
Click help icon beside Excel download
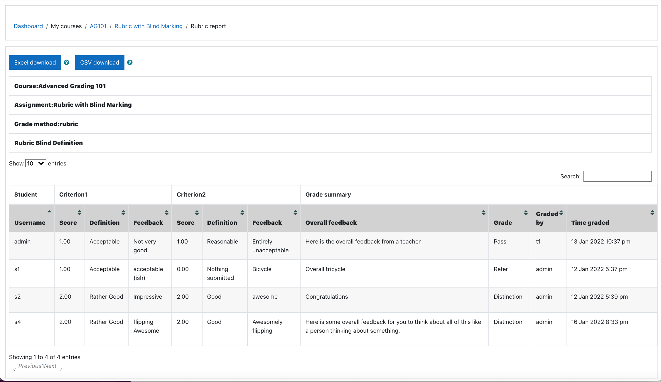(67, 62)
